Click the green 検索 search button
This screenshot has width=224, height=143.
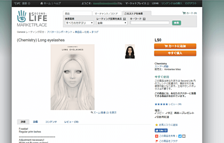pos(177,23)
